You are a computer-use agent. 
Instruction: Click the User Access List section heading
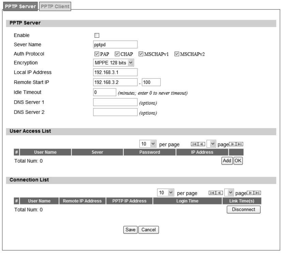point(30,131)
